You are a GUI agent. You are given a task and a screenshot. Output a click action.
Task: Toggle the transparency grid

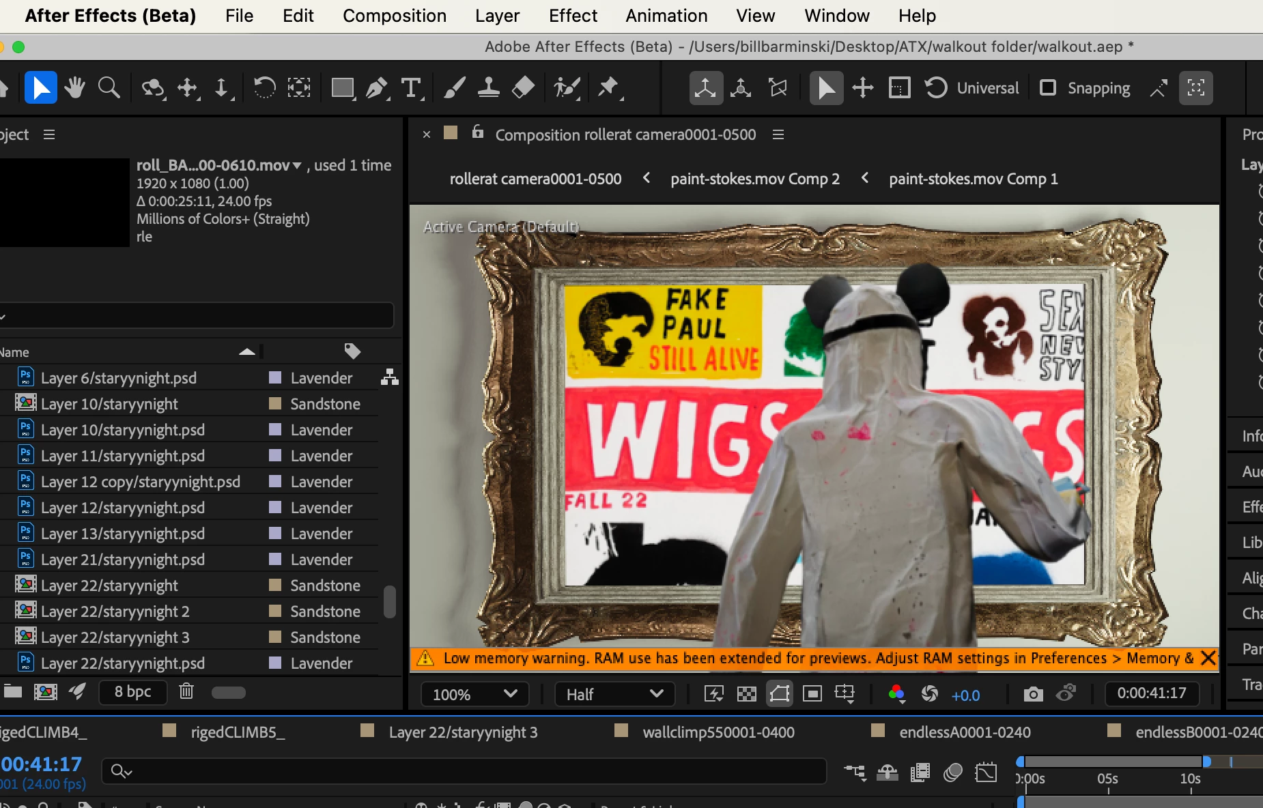pos(747,694)
